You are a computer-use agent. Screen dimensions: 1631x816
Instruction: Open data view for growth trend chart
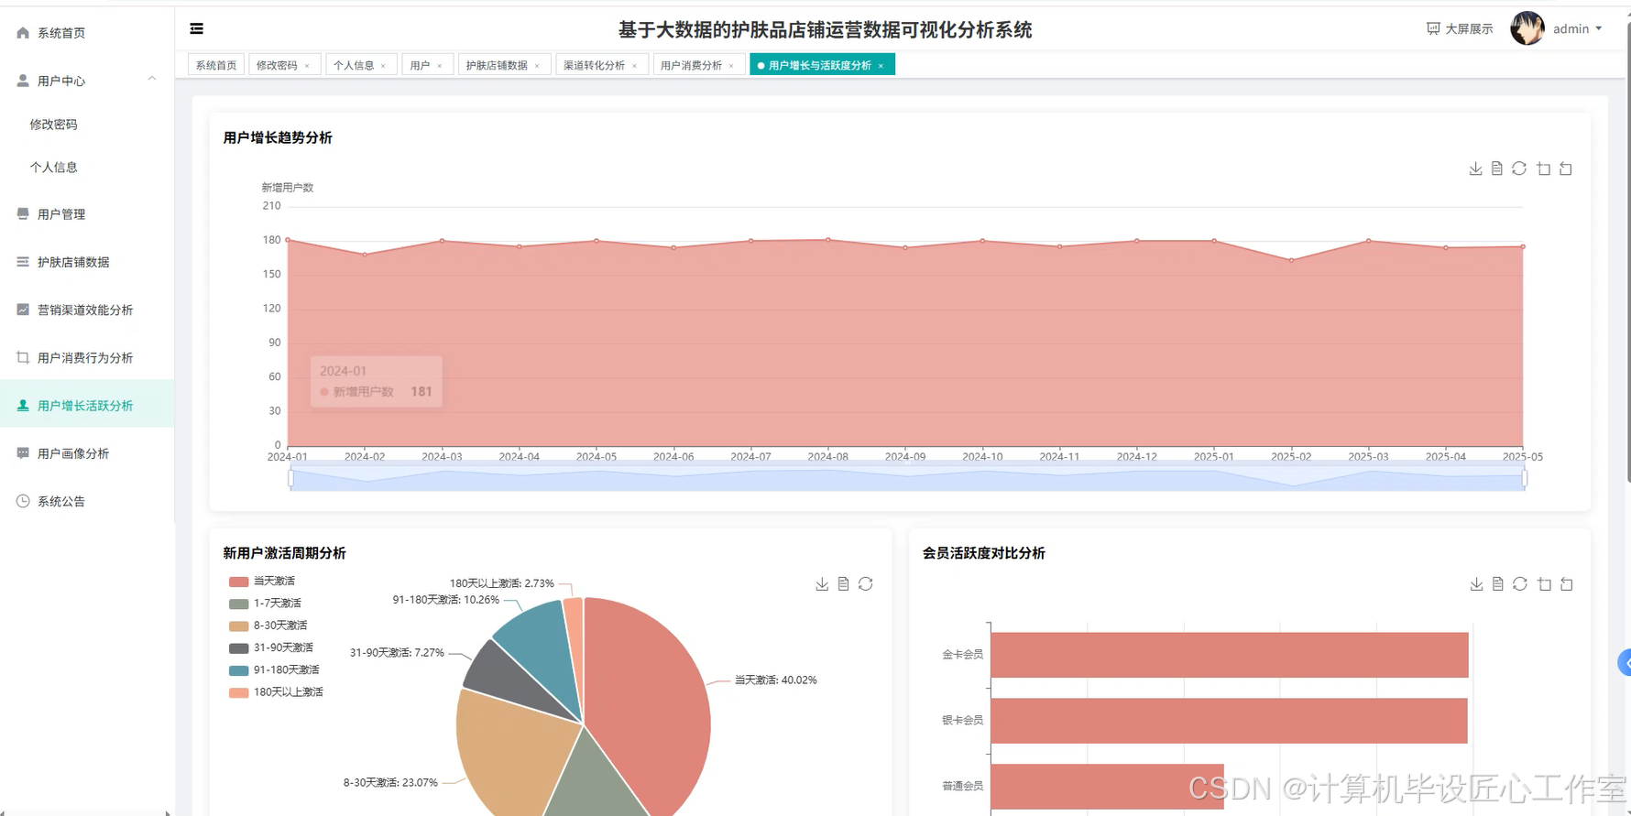[x=1497, y=169]
